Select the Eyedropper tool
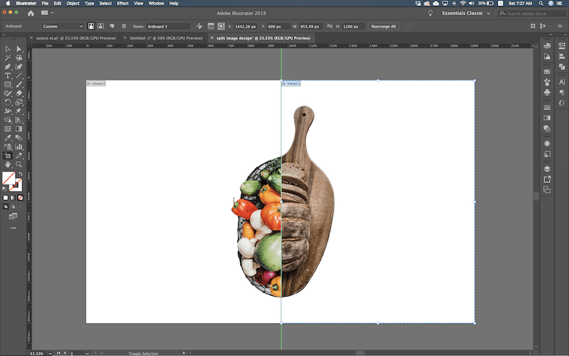This screenshot has height=356, width=569. pyautogui.click(x=8, y=138)
